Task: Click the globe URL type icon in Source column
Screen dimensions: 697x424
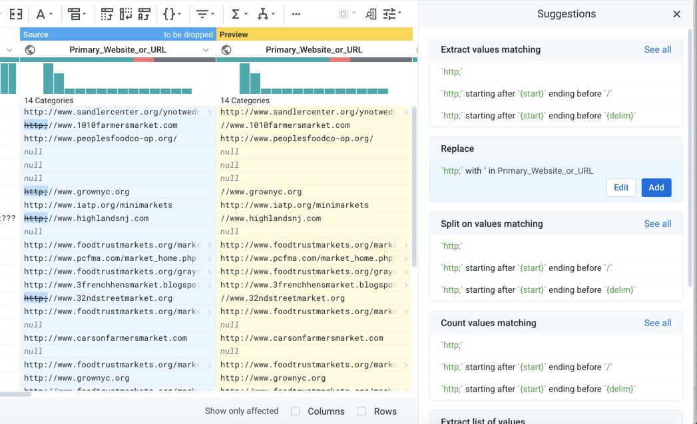Action: 30,50
